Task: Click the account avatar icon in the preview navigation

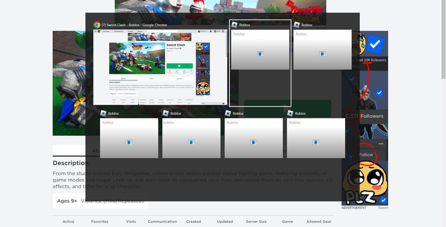Action: [211, 31]
